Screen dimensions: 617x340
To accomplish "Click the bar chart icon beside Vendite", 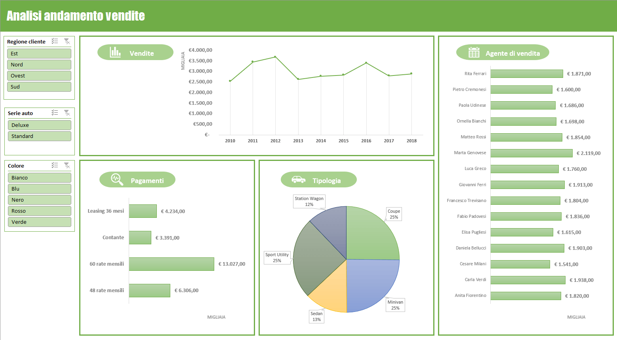I will click(115, 52).
